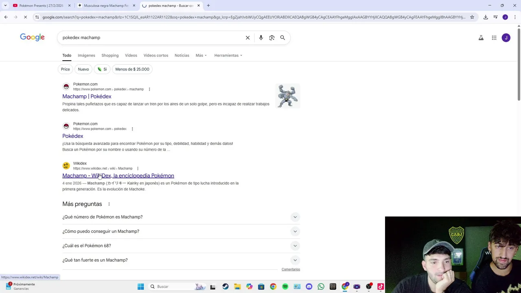Open options for the Pokédex result

pos(132,129)
